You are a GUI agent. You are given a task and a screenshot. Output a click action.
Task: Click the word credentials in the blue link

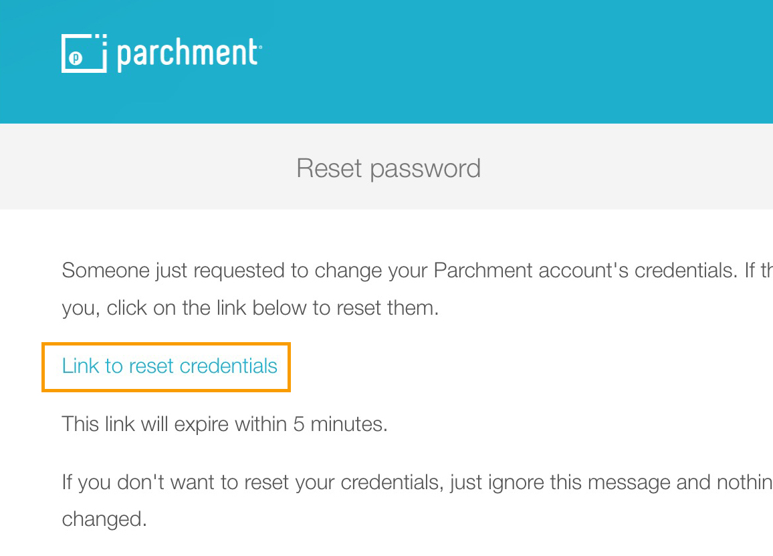[228, 366]
